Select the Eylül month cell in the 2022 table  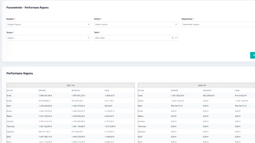[x=140, y=137]
